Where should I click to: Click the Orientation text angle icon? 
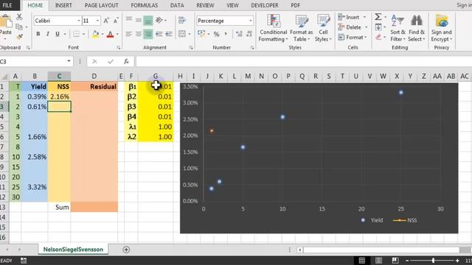coord(159,20)
